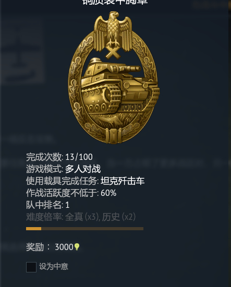Image resolution: width=231 pixels, height=287 pixels.
Task: Click the unfilled part of the progress bar
Action: (92, 229)
